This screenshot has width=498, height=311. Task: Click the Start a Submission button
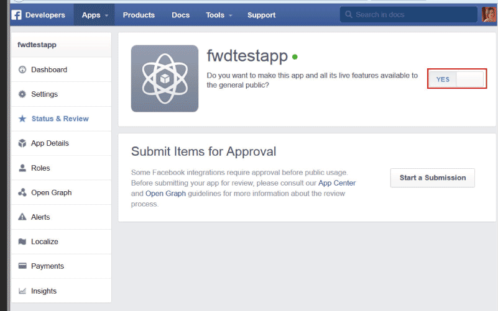(432, 178)
